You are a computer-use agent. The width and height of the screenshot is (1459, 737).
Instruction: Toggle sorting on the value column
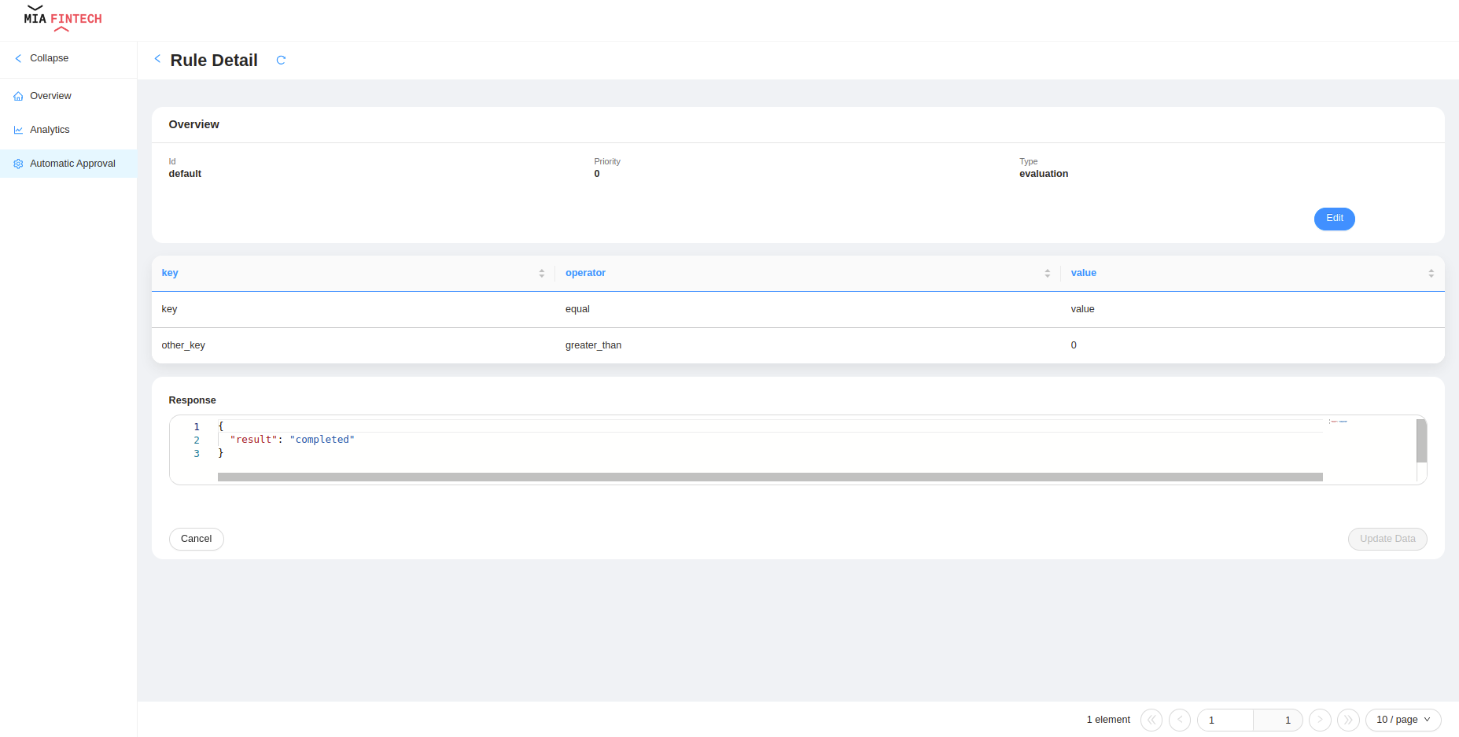[1431, 273]
